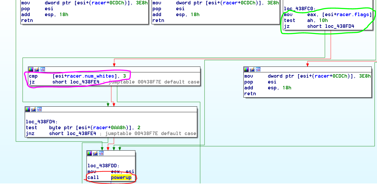This screenshot has width=377, height=184.
Task: Select the loc_438FDD: label
Action: [104, 166]
